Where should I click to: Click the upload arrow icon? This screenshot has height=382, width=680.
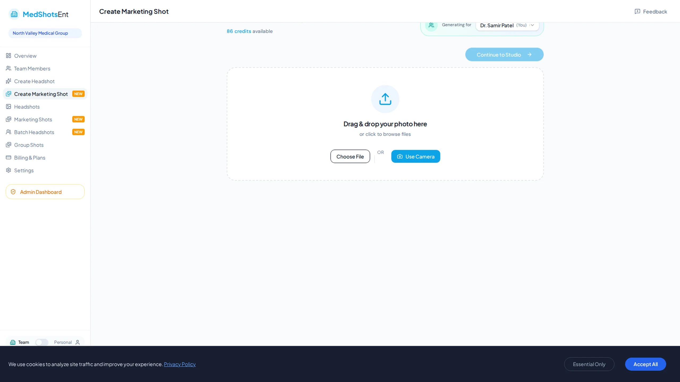[x=385, y=99]
